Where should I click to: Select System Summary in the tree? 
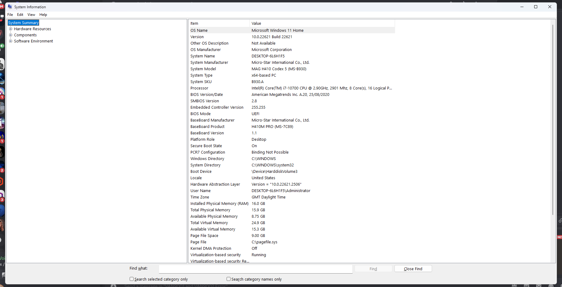pos(24,23)
